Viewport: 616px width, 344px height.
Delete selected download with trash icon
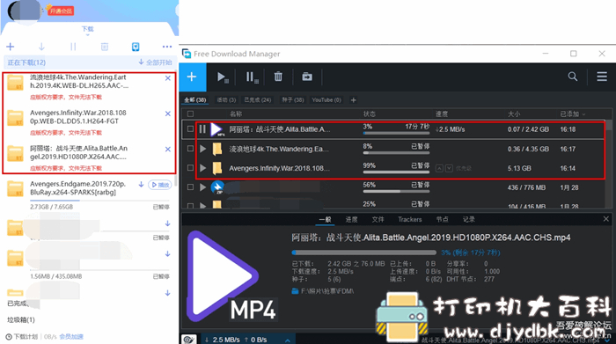point(278,77)
